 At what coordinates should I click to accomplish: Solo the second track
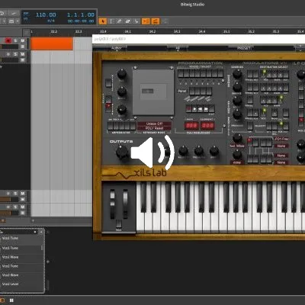15,54
